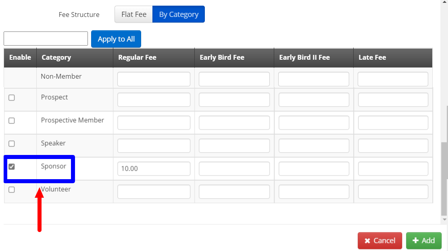Viewport: 448px width, 251px height.
Task: Click the fee input beside Apply to All
Action: [x=46, y=39]
